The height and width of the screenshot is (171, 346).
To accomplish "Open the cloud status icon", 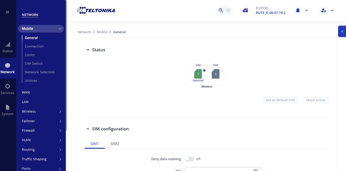I will tap(245, 11).
